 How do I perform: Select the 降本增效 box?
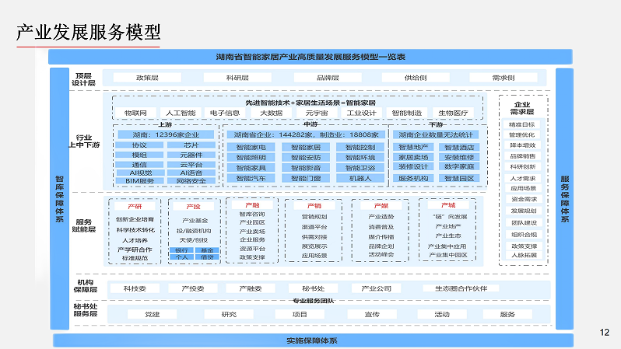tap(523, 145)
